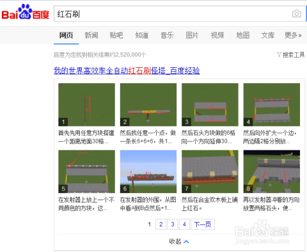307x252 pixels.
Task: Click the 下一页 next page button
Action: point(203,224)
